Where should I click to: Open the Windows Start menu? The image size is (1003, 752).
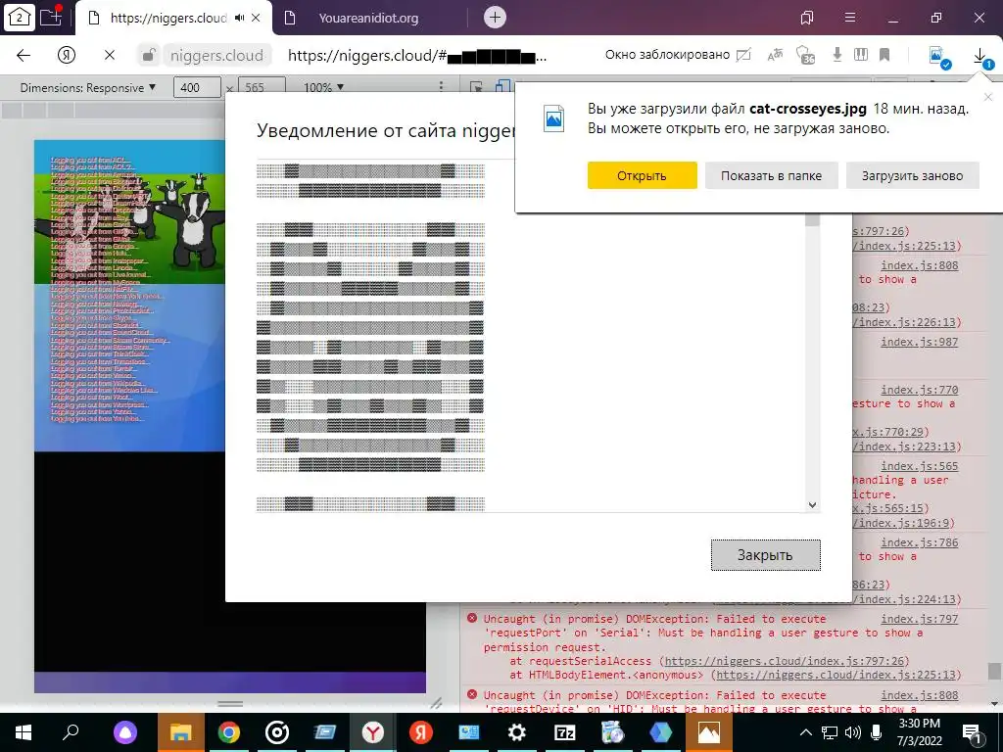(x=24, y=732)
